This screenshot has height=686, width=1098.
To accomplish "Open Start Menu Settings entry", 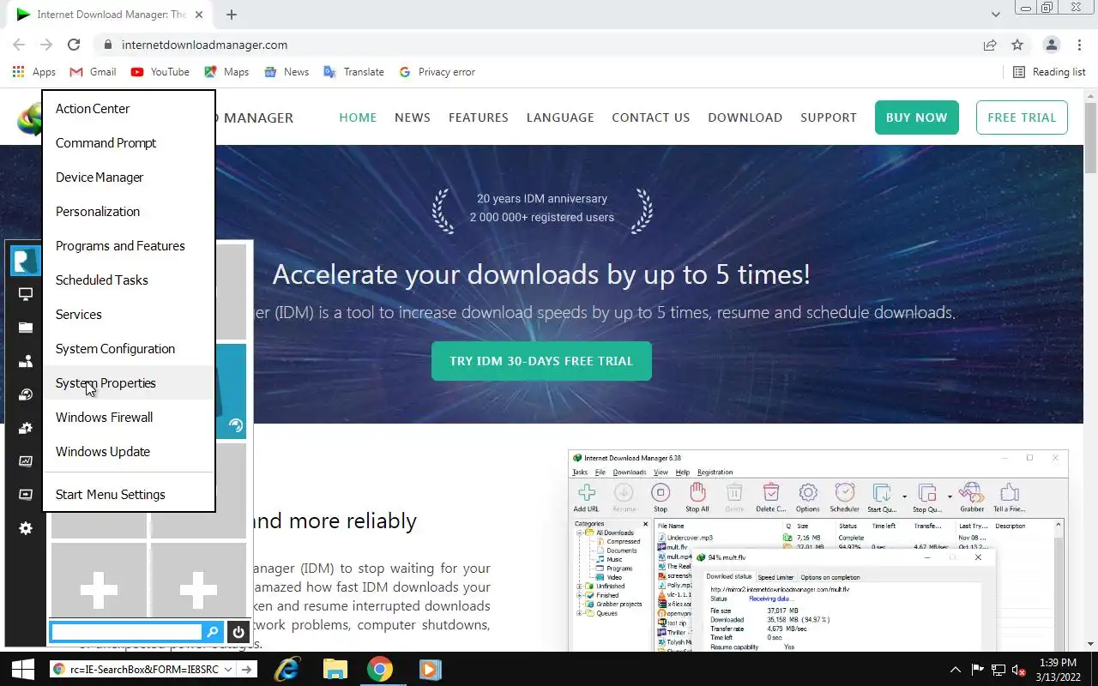I will pos(129,495).
